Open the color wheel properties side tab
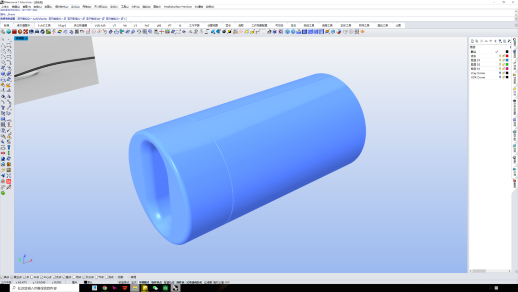Image resolution: width=518 pixels, height=292 pixels. tap(515, 42)
